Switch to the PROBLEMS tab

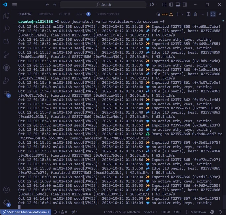click(46, 14)
